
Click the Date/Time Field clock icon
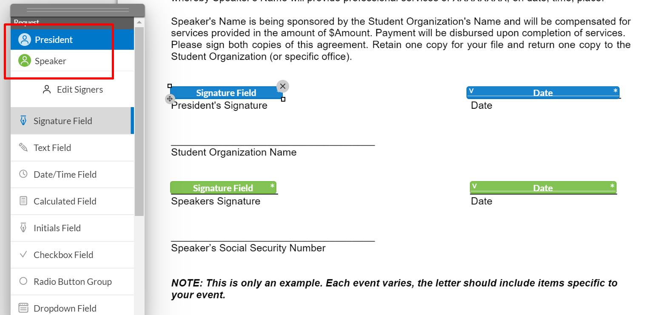point(23,174)
